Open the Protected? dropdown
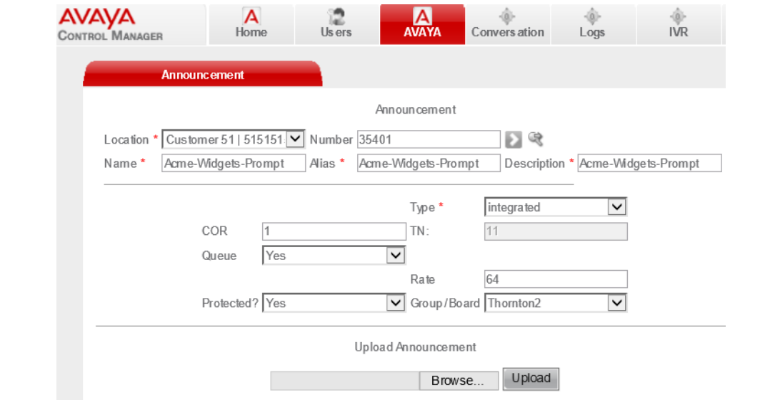 [396, 303]
